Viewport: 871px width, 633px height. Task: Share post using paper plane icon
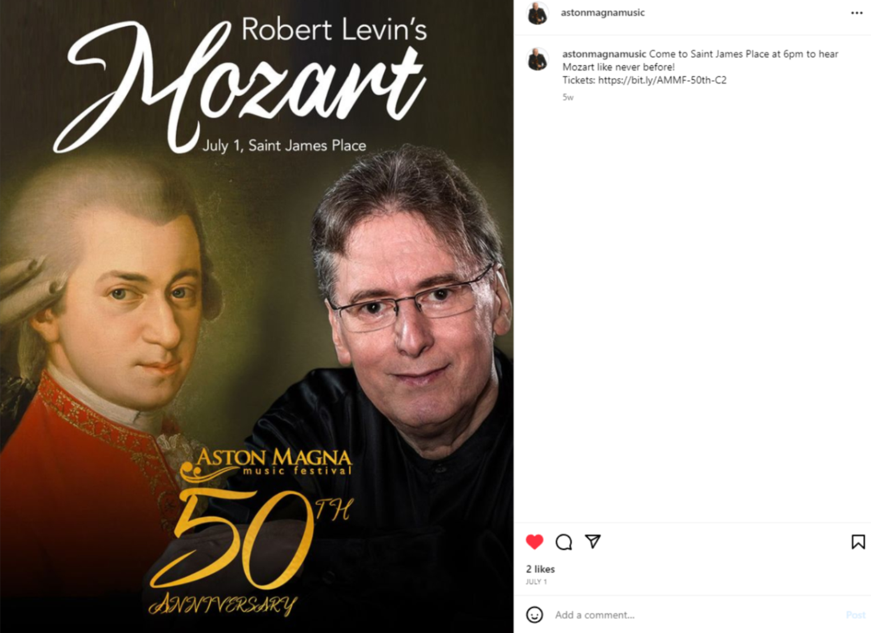593,541
